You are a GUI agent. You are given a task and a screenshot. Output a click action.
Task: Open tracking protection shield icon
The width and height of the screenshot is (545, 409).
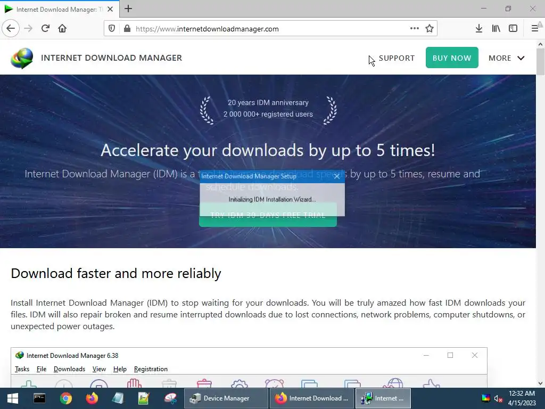tap(112, 29)
